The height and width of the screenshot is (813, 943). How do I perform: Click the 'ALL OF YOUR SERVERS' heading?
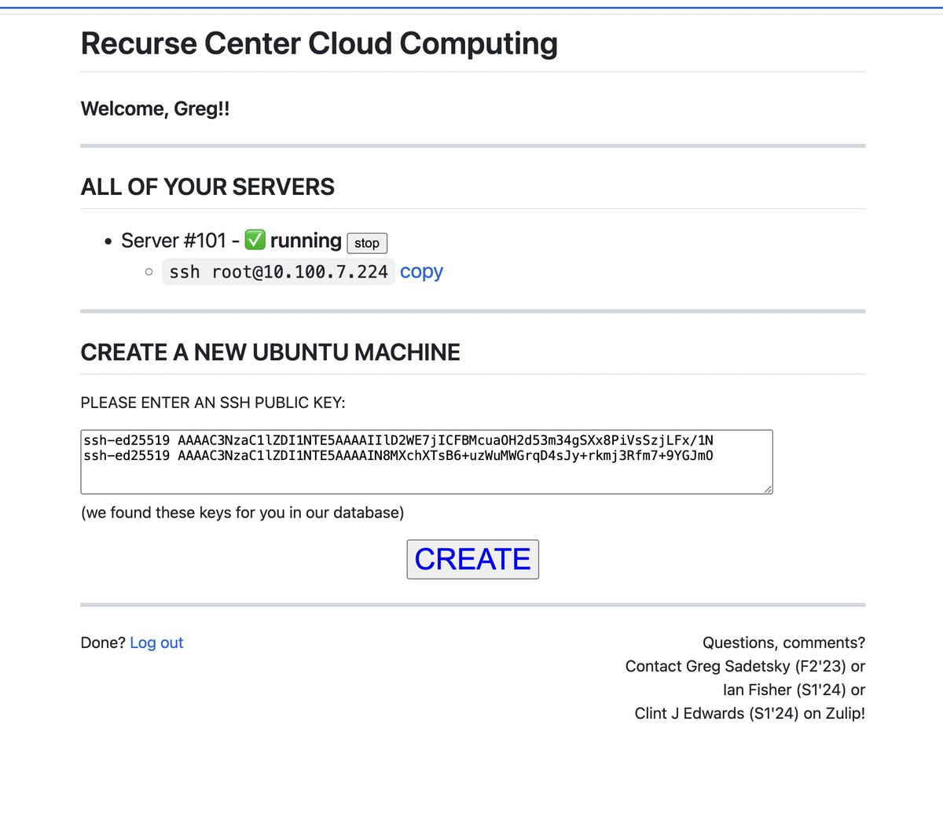tap(207, 186)
